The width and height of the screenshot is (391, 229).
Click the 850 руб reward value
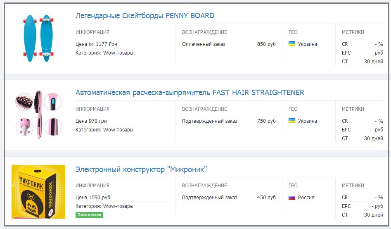pos(266,44)
